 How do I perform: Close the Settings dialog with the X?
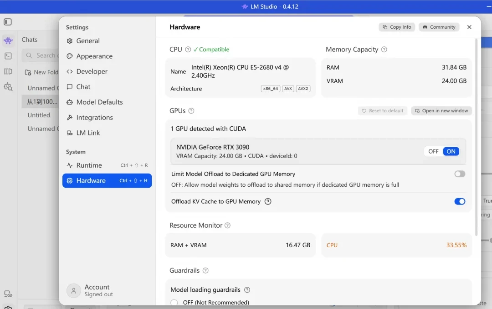click(469, 27)
